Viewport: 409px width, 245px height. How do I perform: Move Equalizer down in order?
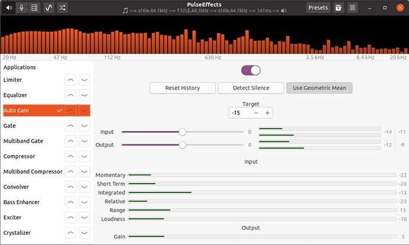pos(84,95)
